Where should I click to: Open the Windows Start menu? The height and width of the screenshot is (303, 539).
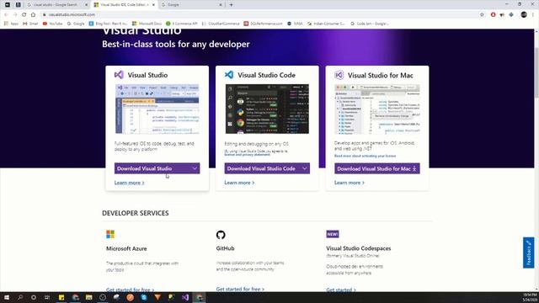point(7,297)
